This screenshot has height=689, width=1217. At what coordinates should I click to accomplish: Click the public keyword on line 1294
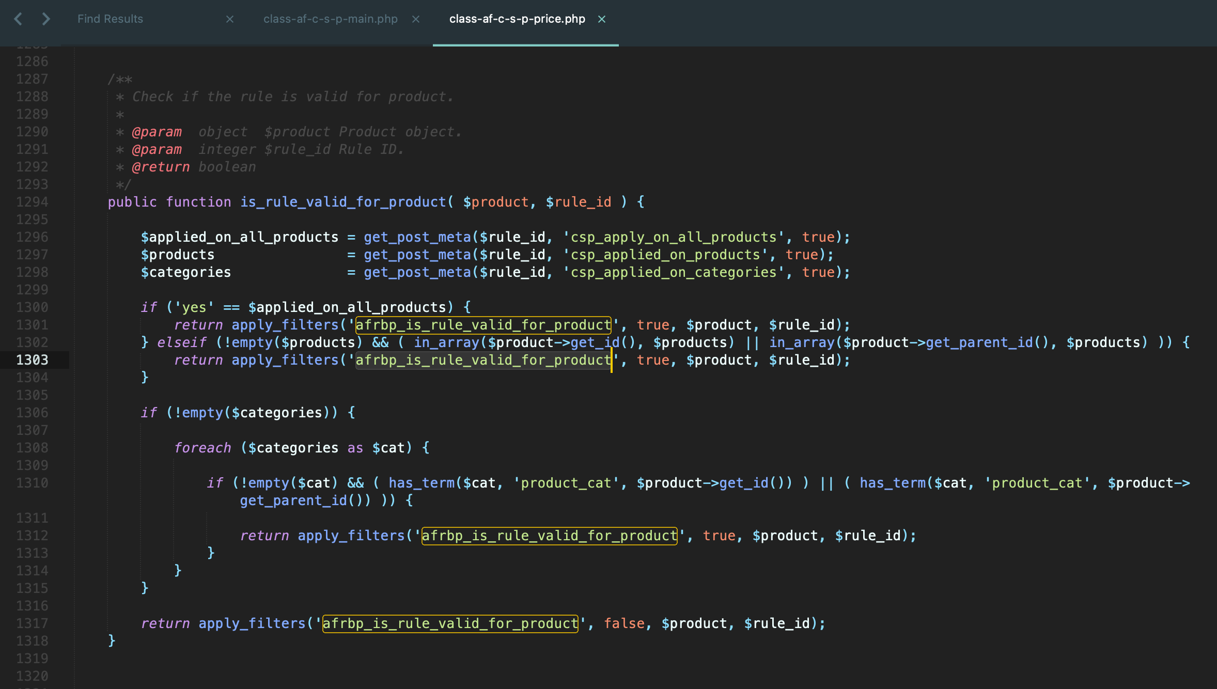click(132, 202)
